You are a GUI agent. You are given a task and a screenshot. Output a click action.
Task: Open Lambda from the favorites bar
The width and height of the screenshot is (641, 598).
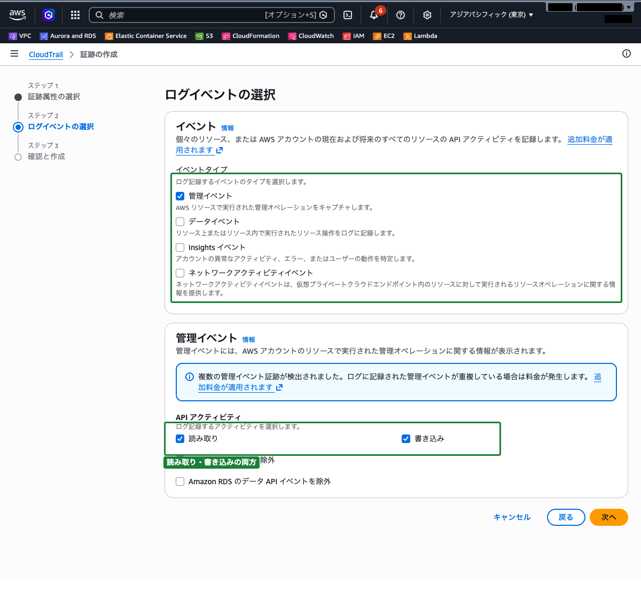click(420, 36)
